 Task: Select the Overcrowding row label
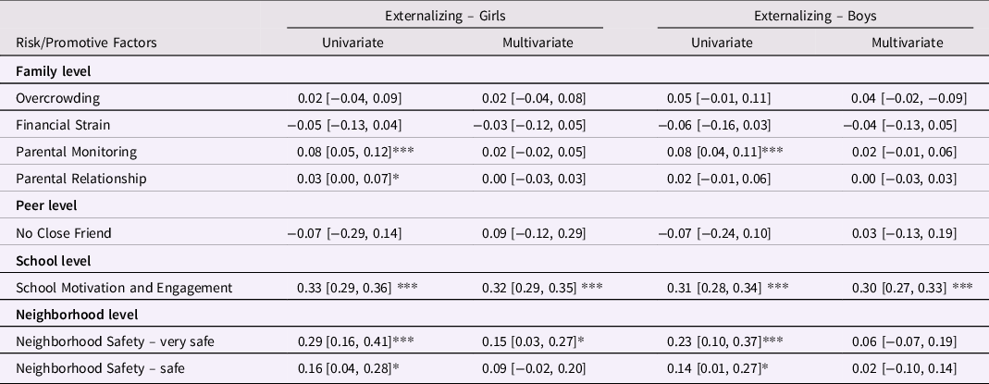click(57, 97)
